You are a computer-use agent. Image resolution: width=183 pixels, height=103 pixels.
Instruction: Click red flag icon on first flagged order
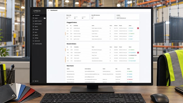point(138,28)
